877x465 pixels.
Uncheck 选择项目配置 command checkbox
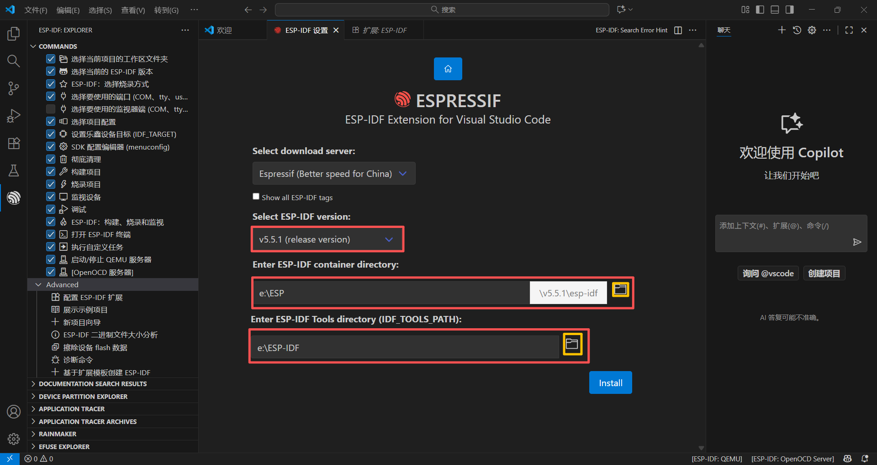coord(51,122)
